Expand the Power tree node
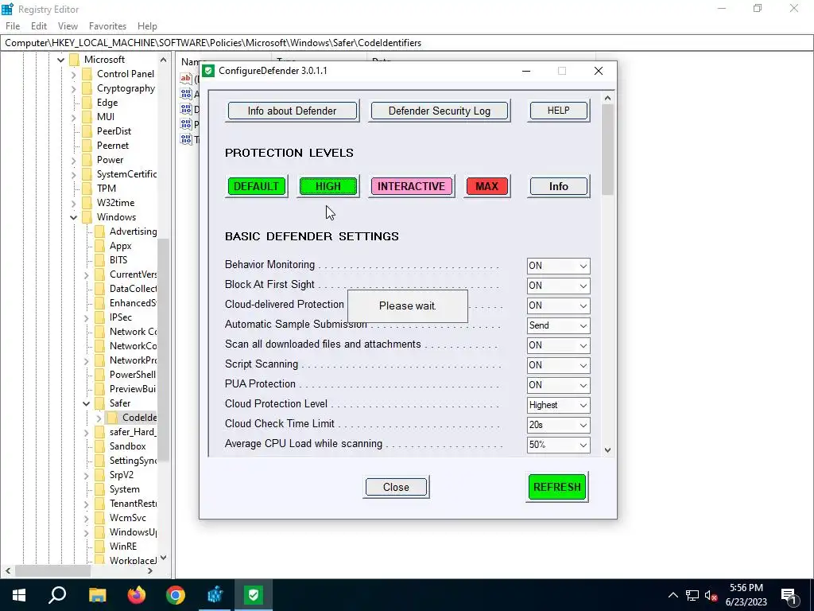Image resolution: width=814 pixels, height=611 pixels. 73,160
